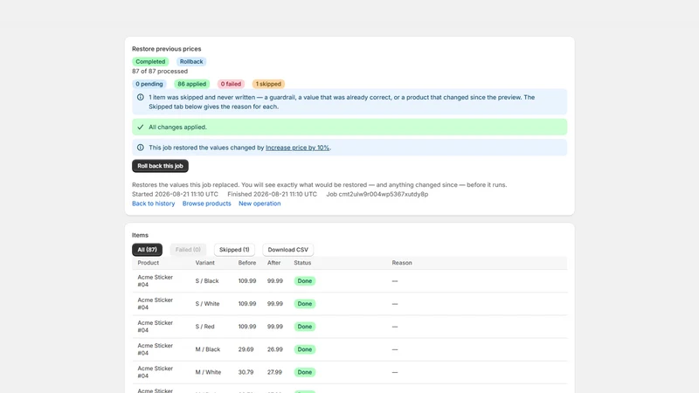This screenshot has height=393, width=699.
Task: Click the Completed status badge
Action: click(150, 61)
